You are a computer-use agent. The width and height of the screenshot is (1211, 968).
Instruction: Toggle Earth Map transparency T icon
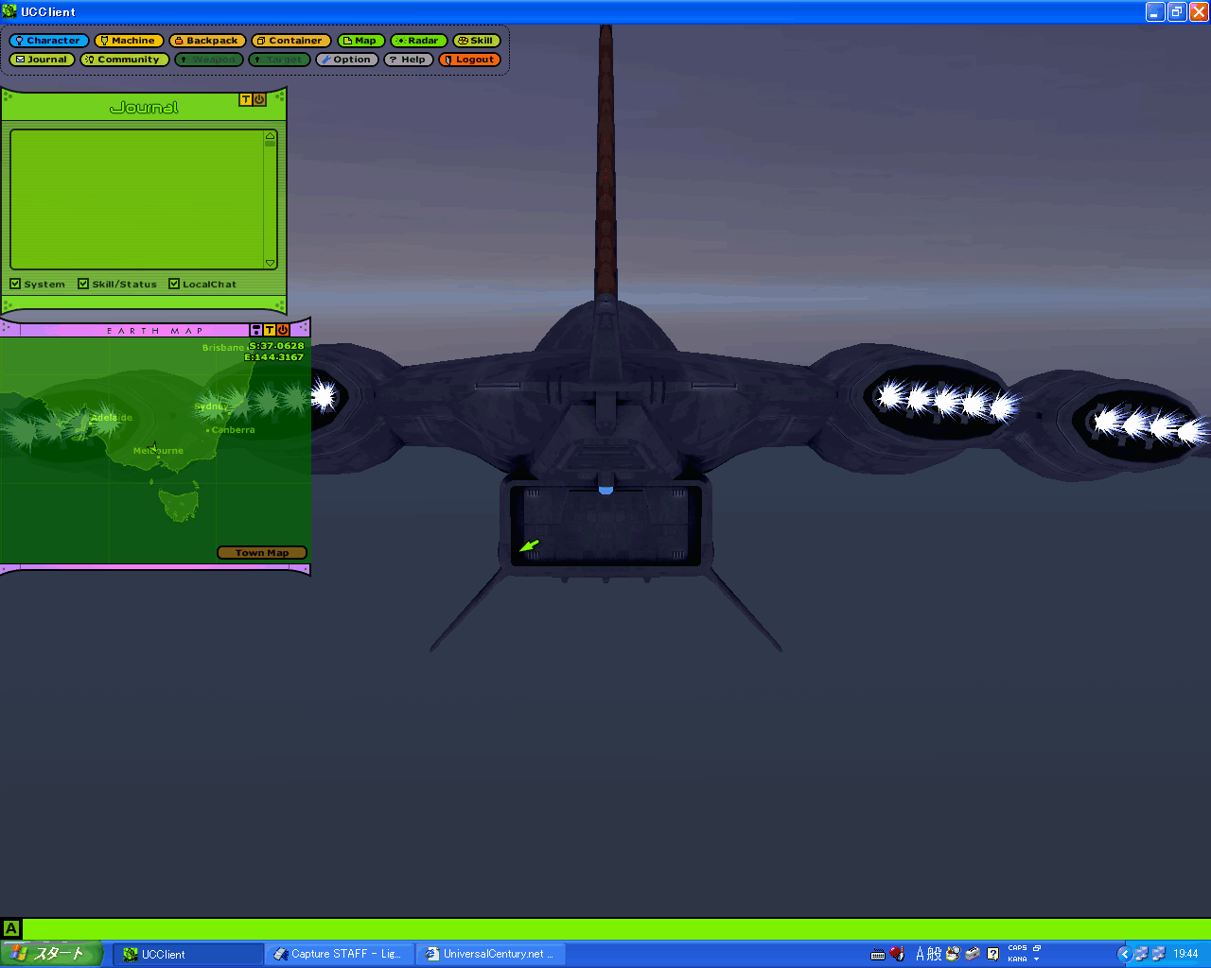[x=269, y=330]
